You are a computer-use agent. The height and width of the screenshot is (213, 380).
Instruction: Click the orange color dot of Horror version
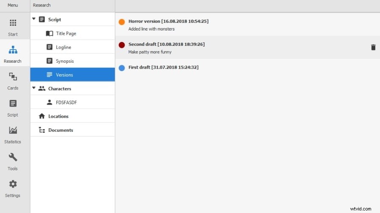pos(122,22)
